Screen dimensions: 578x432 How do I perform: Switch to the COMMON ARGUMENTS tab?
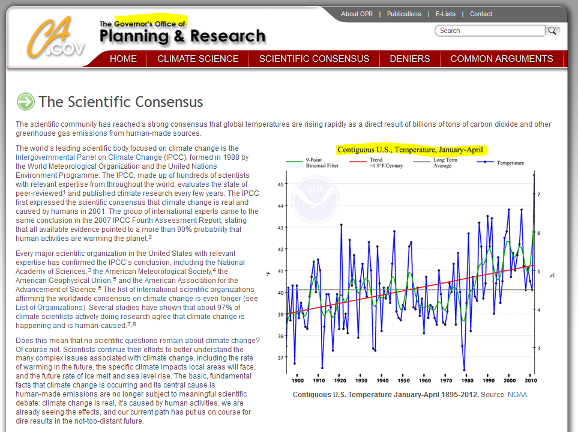point(502,59)
